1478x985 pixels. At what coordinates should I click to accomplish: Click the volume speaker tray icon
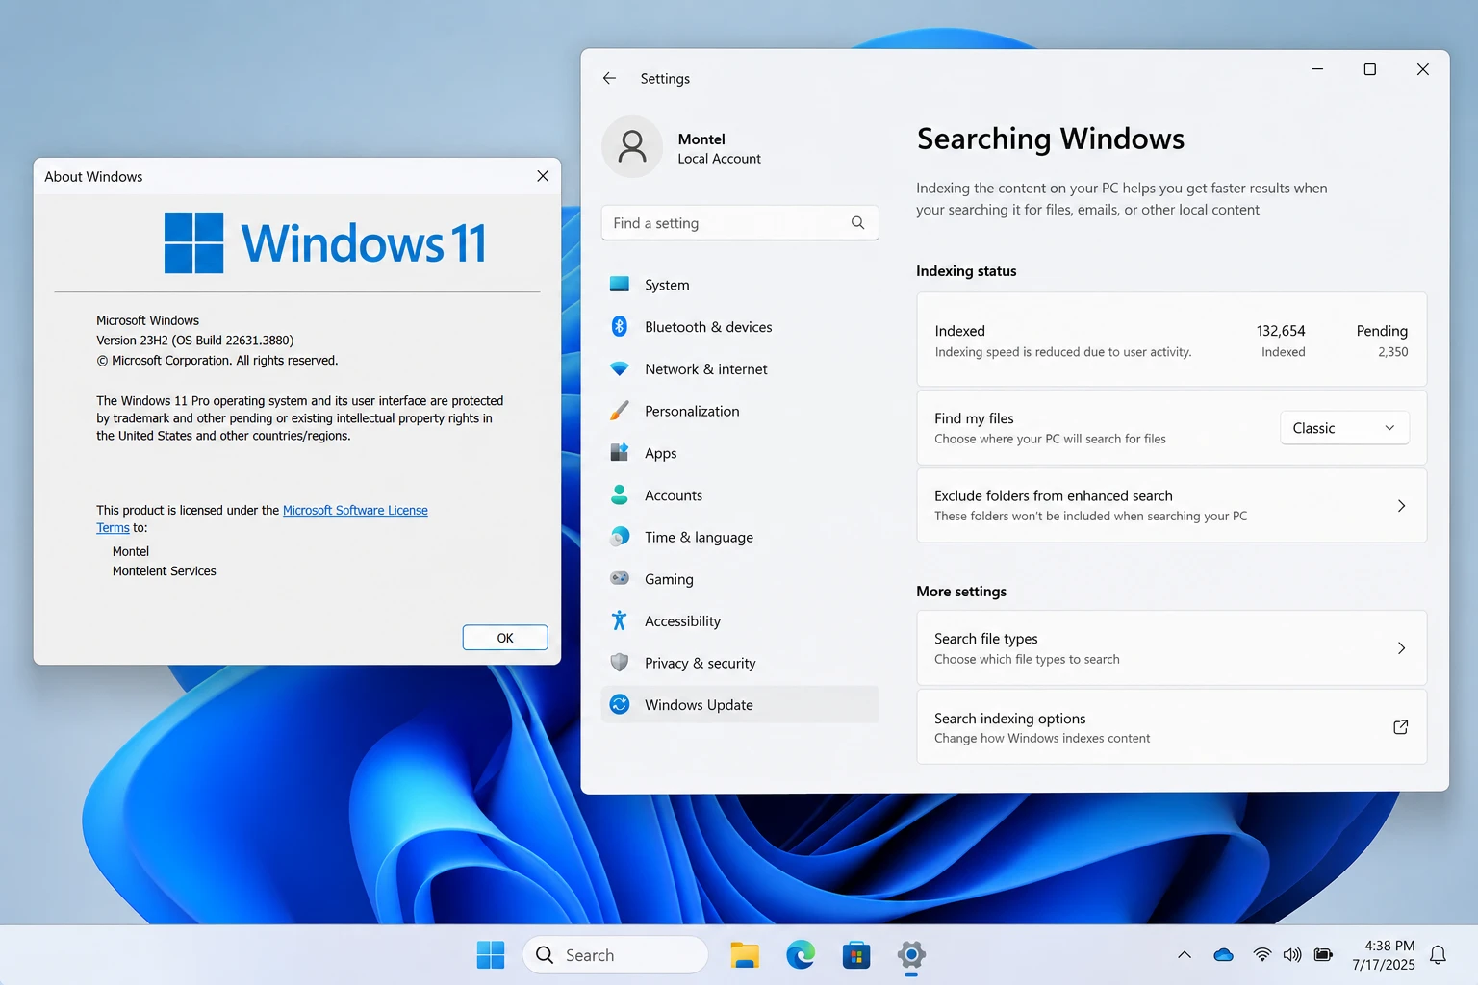click(1292, 955)
